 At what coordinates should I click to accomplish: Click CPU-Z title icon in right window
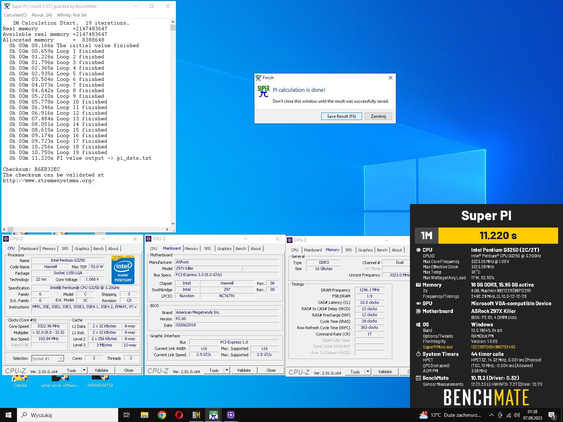pyautogui.click(x=290, y=240)
